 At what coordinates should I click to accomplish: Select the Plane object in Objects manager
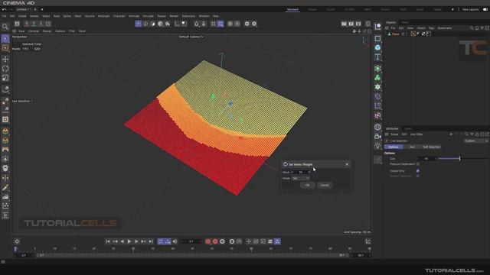click(x=395, y=34)
